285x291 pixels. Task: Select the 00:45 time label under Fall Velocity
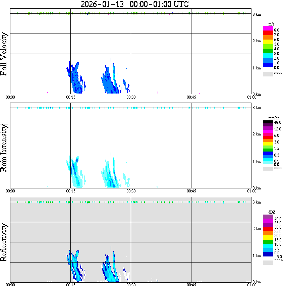click(191, 97)
